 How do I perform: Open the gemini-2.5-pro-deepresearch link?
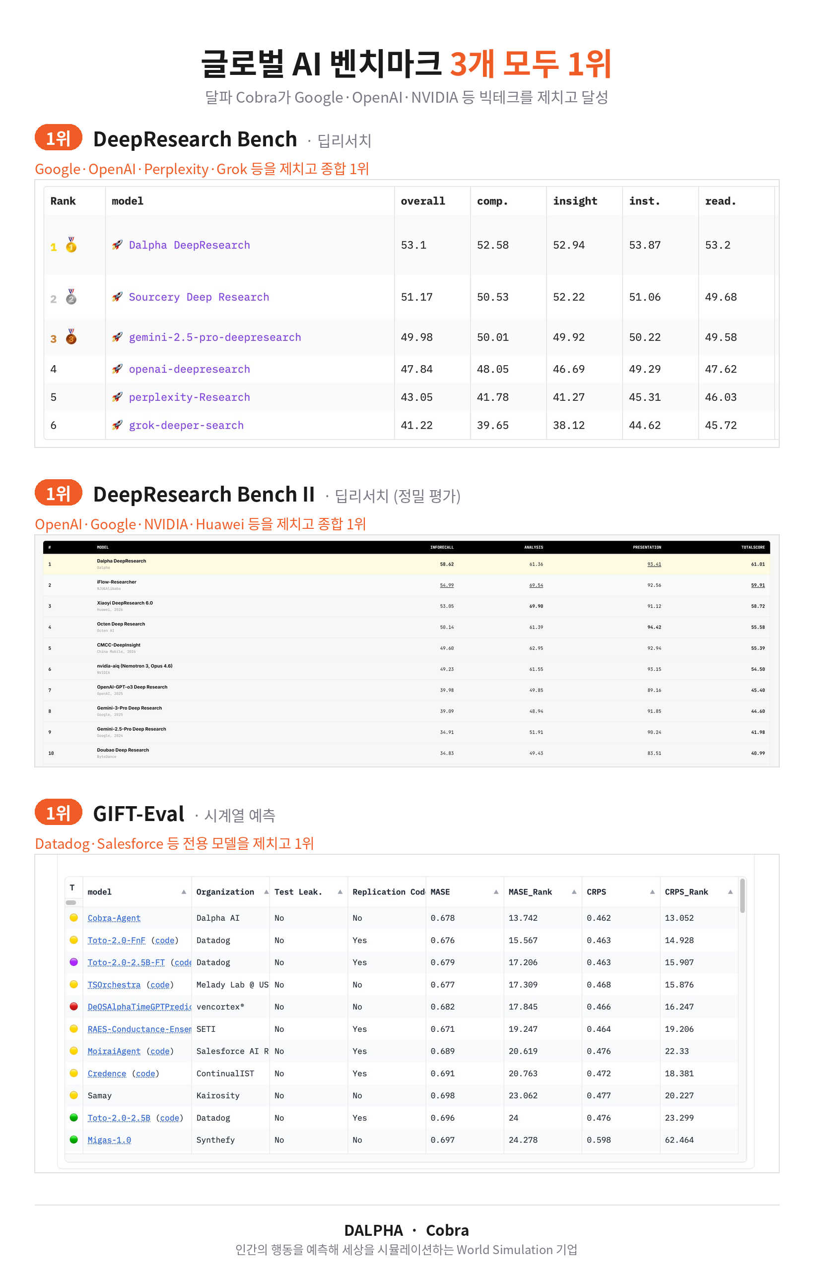[214, 336]
